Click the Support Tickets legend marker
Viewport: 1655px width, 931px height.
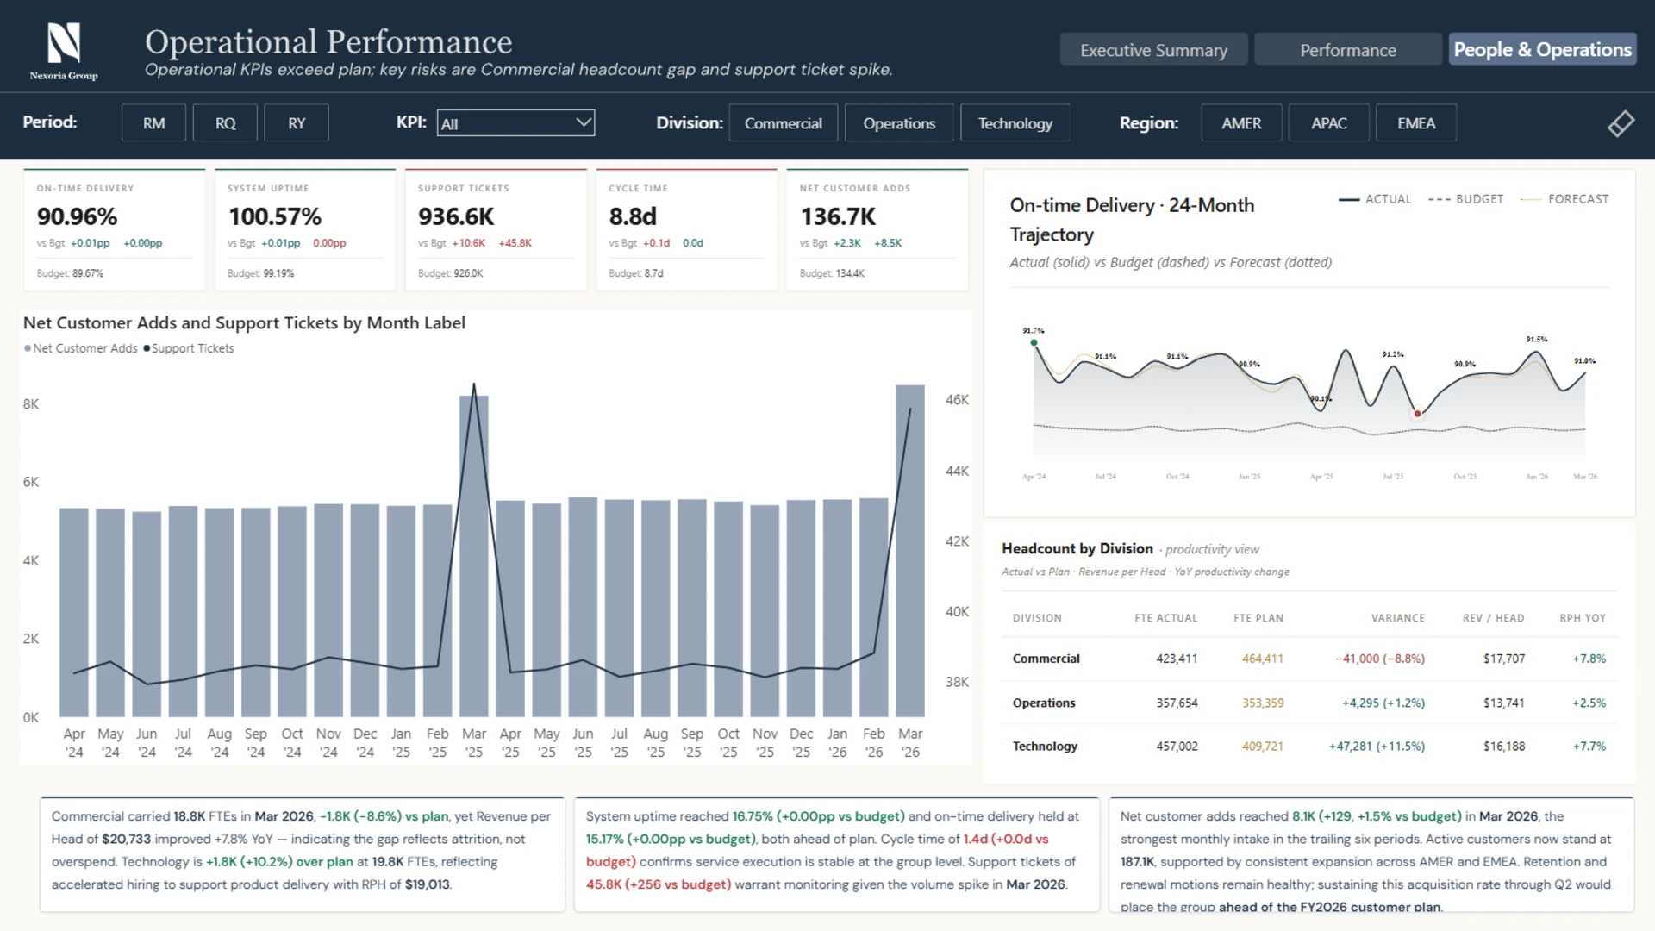click(147, 348)
